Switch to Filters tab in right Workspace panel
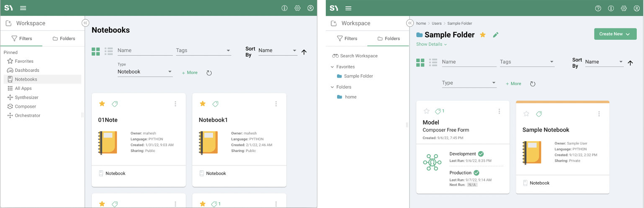The height and width of the screenshot is (208, 644). coord(347,38)
